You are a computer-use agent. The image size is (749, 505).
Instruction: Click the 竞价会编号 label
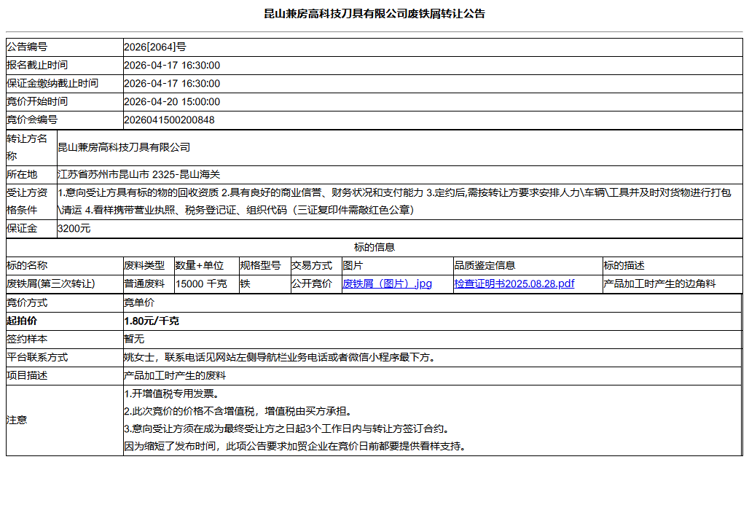click(x=32, y=120)
